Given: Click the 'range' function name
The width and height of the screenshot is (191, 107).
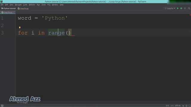Looking at the screenshot, I should (56, 33).
